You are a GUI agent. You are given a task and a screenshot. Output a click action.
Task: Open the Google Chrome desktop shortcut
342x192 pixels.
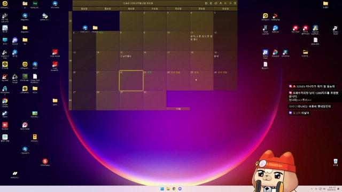point(5,102)
